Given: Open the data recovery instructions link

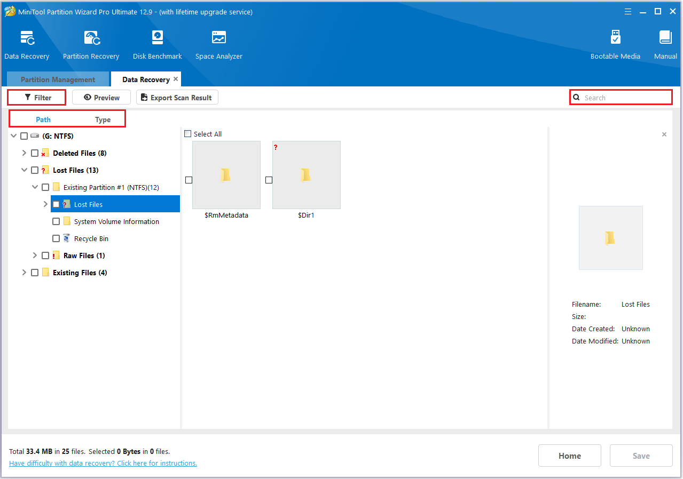Looking at the screenshot, I should [x=103, y=464].
